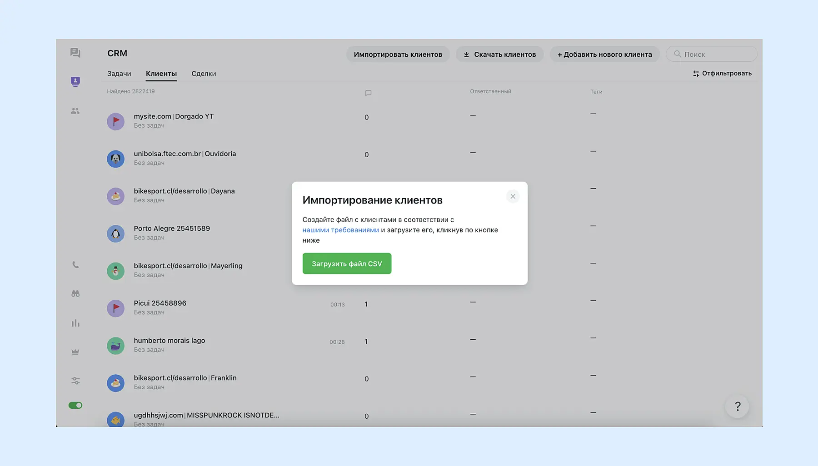
Task: Toggle the green online status switch
Action: [75, 405]
